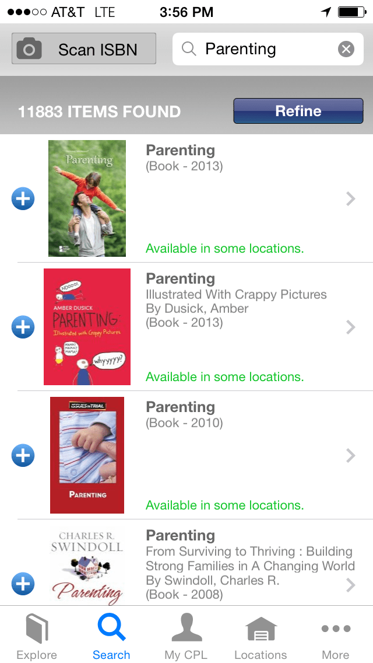This screenshot has width=373, height=663.
Task: Add the green-cover Parenting 2013 book
Action: (x=23, y=199)
